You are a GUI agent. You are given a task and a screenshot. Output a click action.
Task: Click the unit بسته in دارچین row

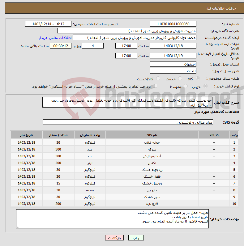[90, 190]
